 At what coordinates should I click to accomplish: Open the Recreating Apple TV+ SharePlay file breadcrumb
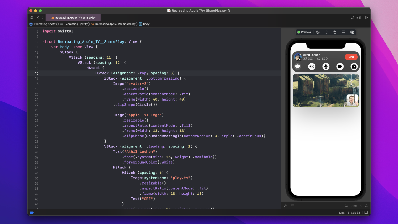[113, 24]
